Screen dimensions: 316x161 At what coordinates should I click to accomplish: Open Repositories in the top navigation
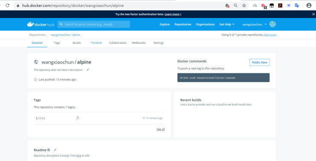(183, 24)
